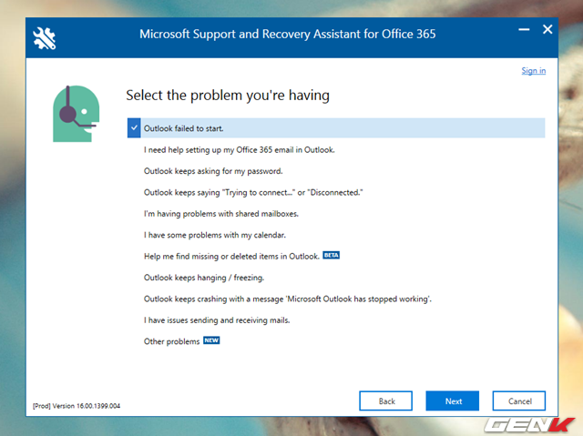Select 'I have some problems with my calendar'
Viewport: 583px width, 436px height.
pos(215,235)
